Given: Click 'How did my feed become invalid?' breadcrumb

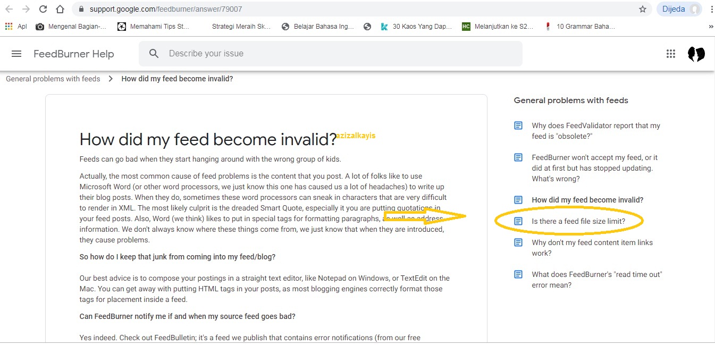Looking at the screenshot, I should (x=177, y=79).
